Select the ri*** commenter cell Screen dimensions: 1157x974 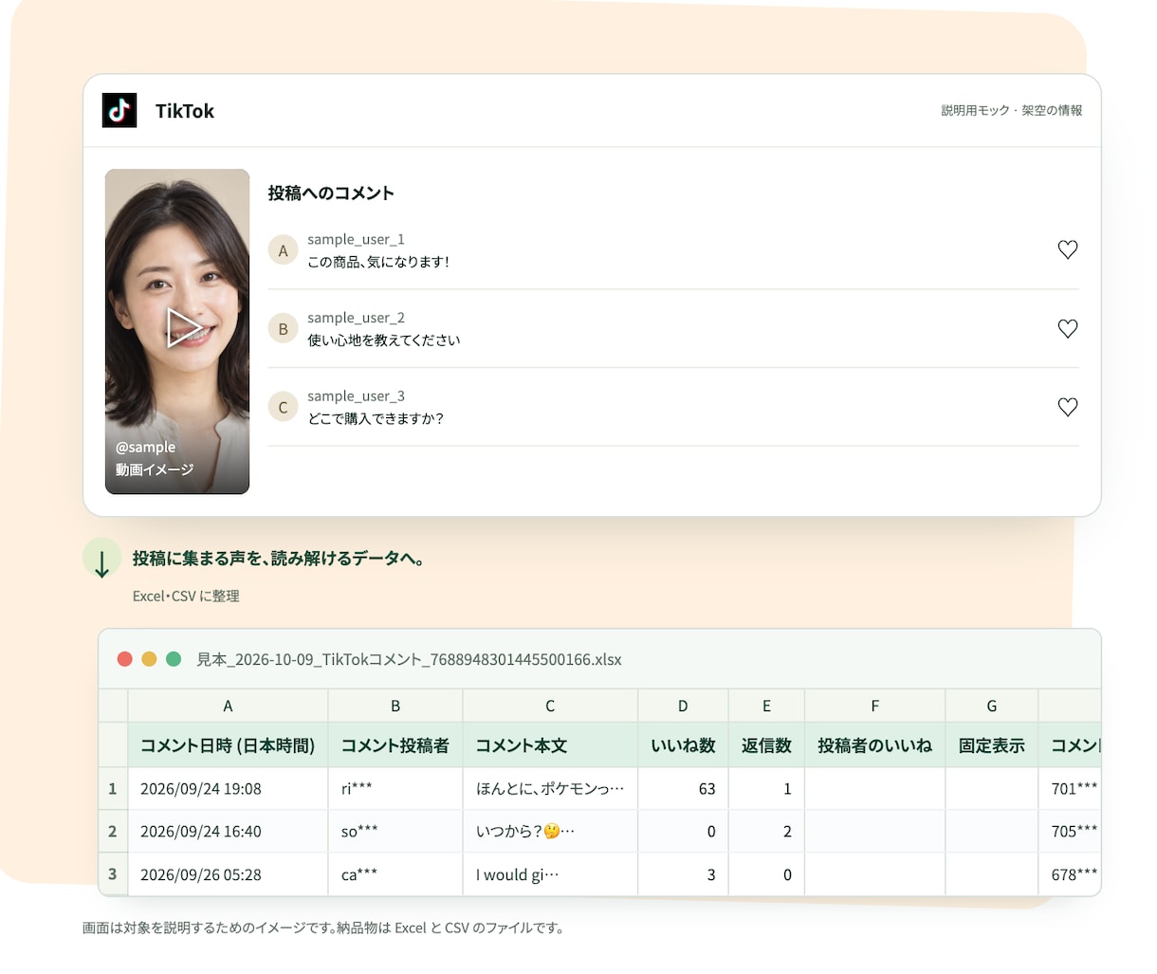pos(395,788)
